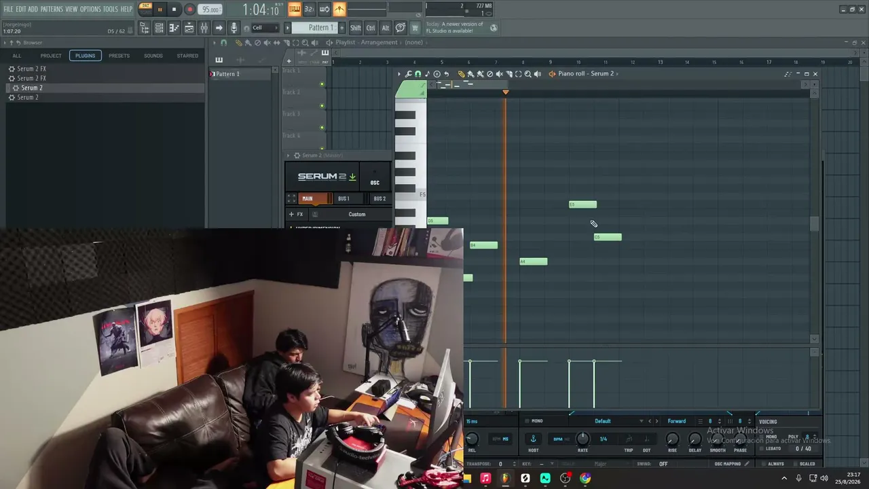Toggle the LFO HOST anchor button
869x489 pixels.
533,439
